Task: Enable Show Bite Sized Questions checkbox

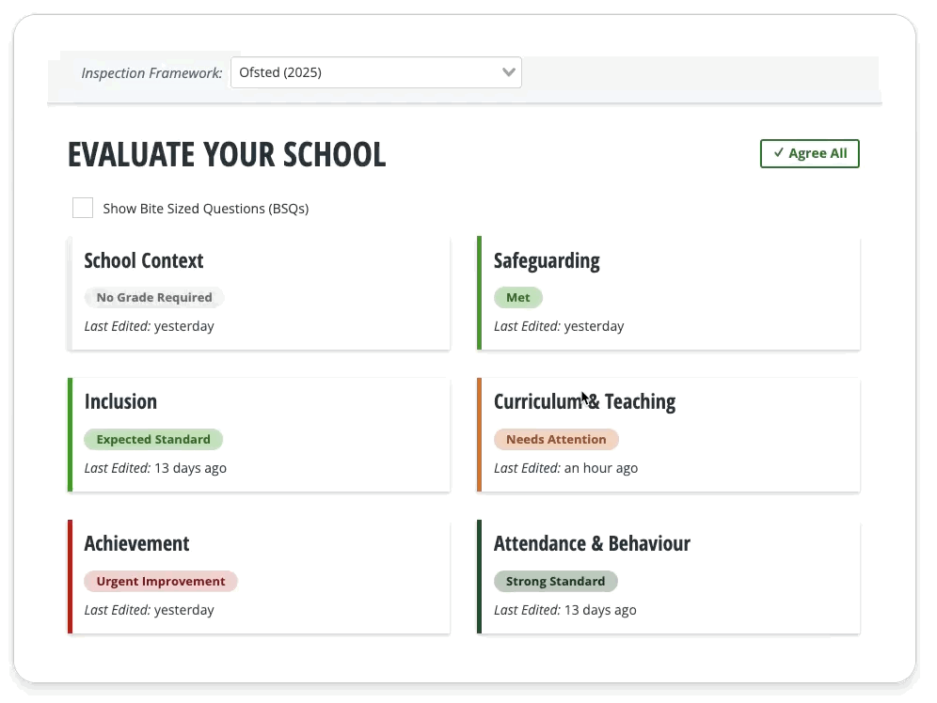Action: (83, 208)
